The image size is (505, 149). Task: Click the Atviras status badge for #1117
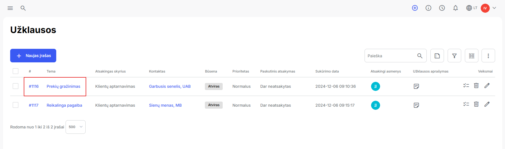pos(214,105)
